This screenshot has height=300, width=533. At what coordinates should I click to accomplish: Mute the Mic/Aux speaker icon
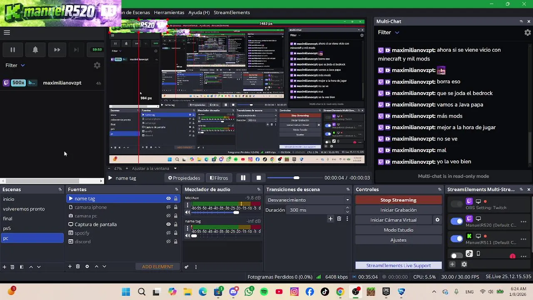click(x=187, y=212)
